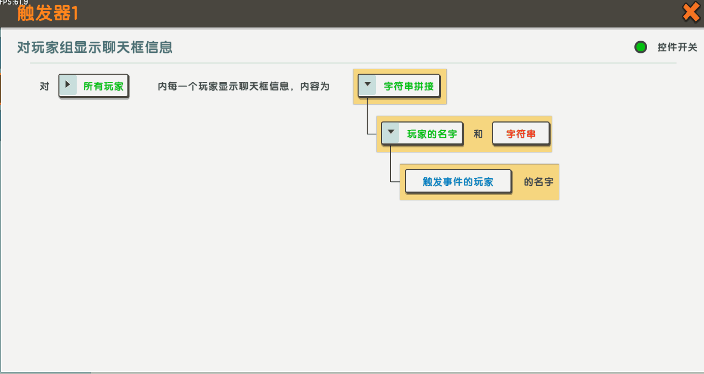
Task: Edit the red 字符串 parameter box
Action: 521,134
